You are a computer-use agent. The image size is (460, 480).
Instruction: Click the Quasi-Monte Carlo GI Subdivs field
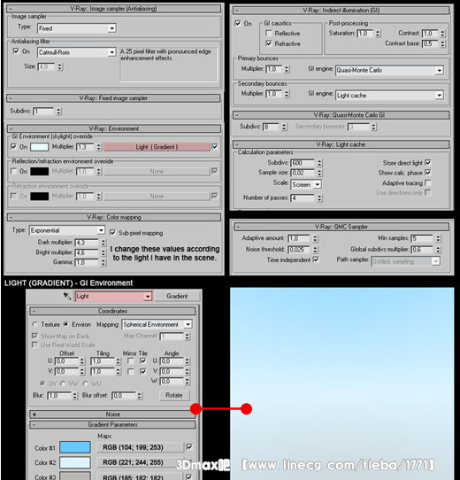coord(271,127)
